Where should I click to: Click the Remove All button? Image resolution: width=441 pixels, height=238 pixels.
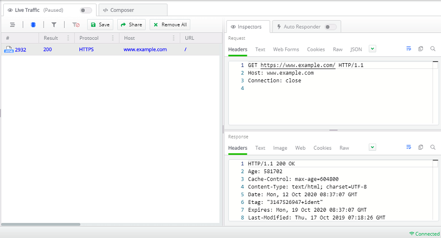coord(170,25)
